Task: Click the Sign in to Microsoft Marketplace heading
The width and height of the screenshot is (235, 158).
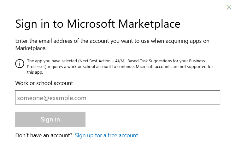Action: 98,24
